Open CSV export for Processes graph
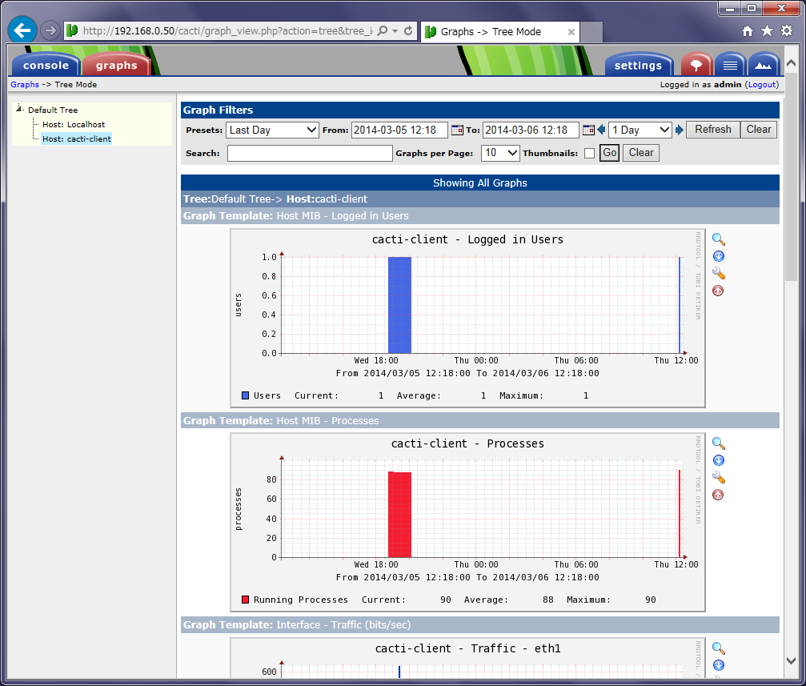 point(718,460)
